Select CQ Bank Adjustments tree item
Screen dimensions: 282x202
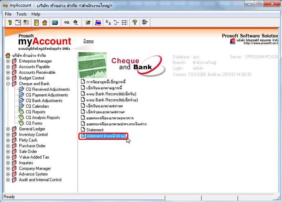click(x=44, y=100)
